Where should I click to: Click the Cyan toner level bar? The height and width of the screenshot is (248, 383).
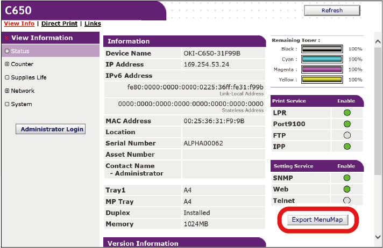coord(322,59)
